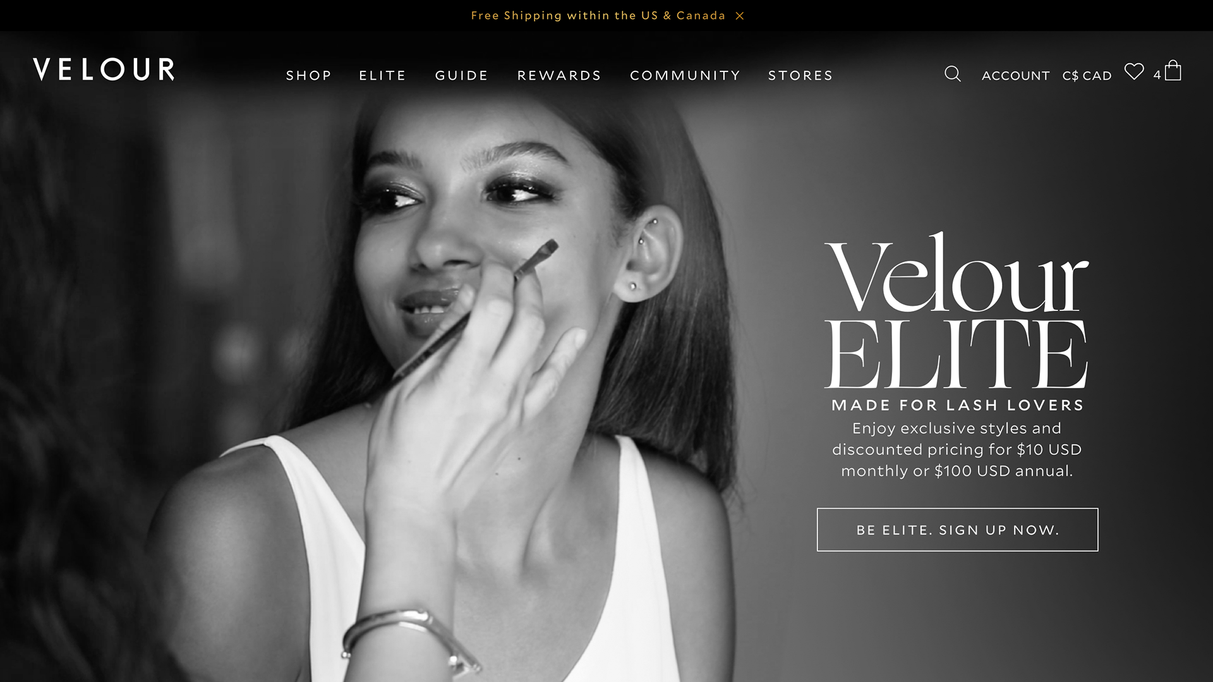Click the MADE FOR LASH LOVERS heading

pyautogui.click(x=958, y=405)
